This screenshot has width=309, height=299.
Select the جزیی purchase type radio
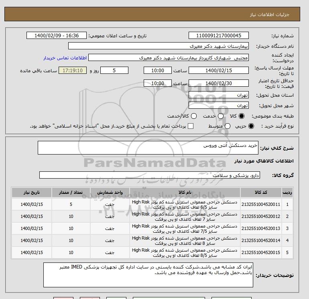(251, 126)
